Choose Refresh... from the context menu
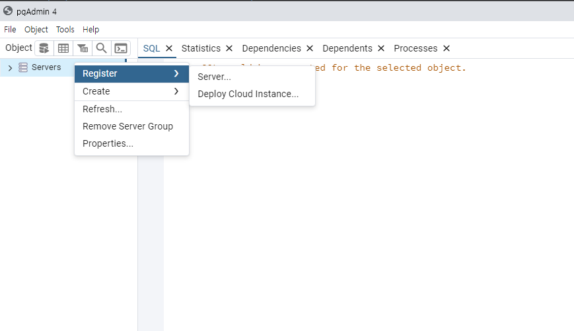The height and width of the screenshot is (331, 574). [132, 109]
